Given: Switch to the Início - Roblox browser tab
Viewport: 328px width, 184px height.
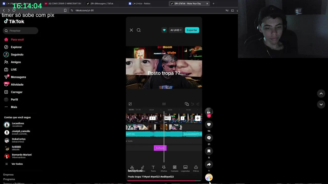Looking at the screenshot, I should click(x=146, y=4).
